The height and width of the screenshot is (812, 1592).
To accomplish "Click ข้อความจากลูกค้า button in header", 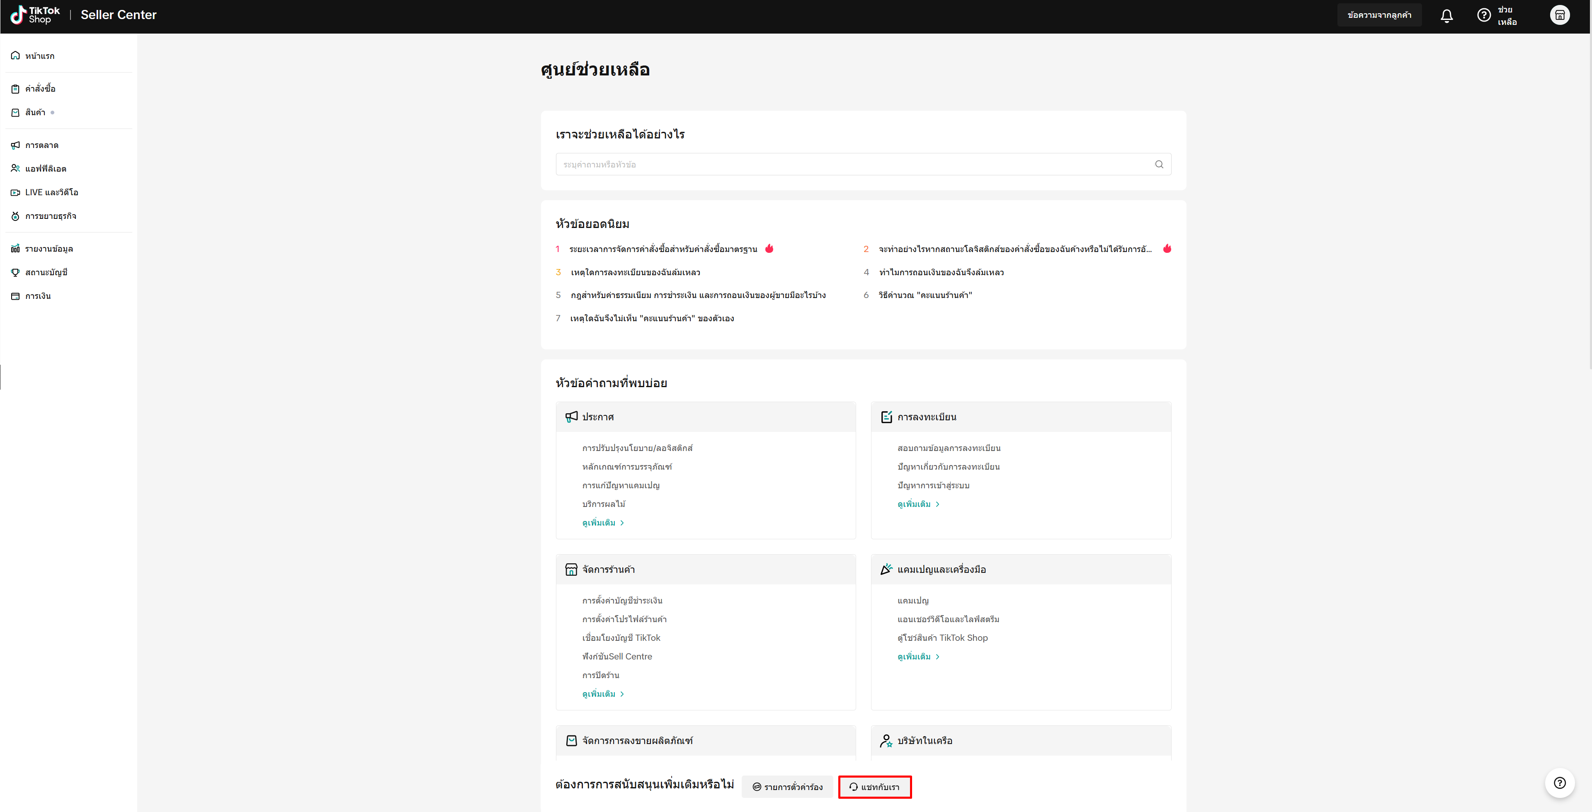I will click(1379, 15).
